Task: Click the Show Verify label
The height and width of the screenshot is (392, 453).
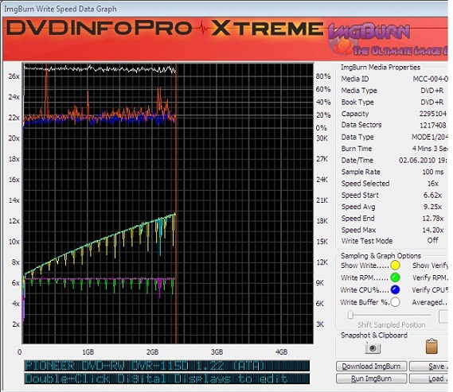Action: click(x=430, y=266)
